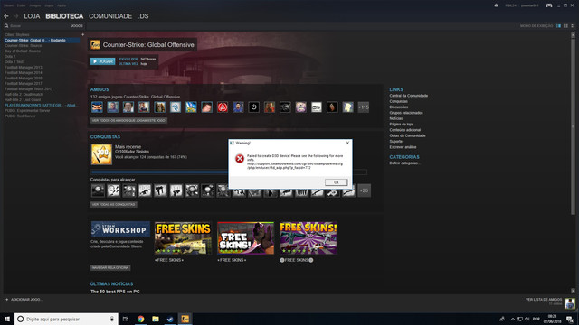Click the Windows taskbar search box
The image size is (579, 325).
pos(66,319)
